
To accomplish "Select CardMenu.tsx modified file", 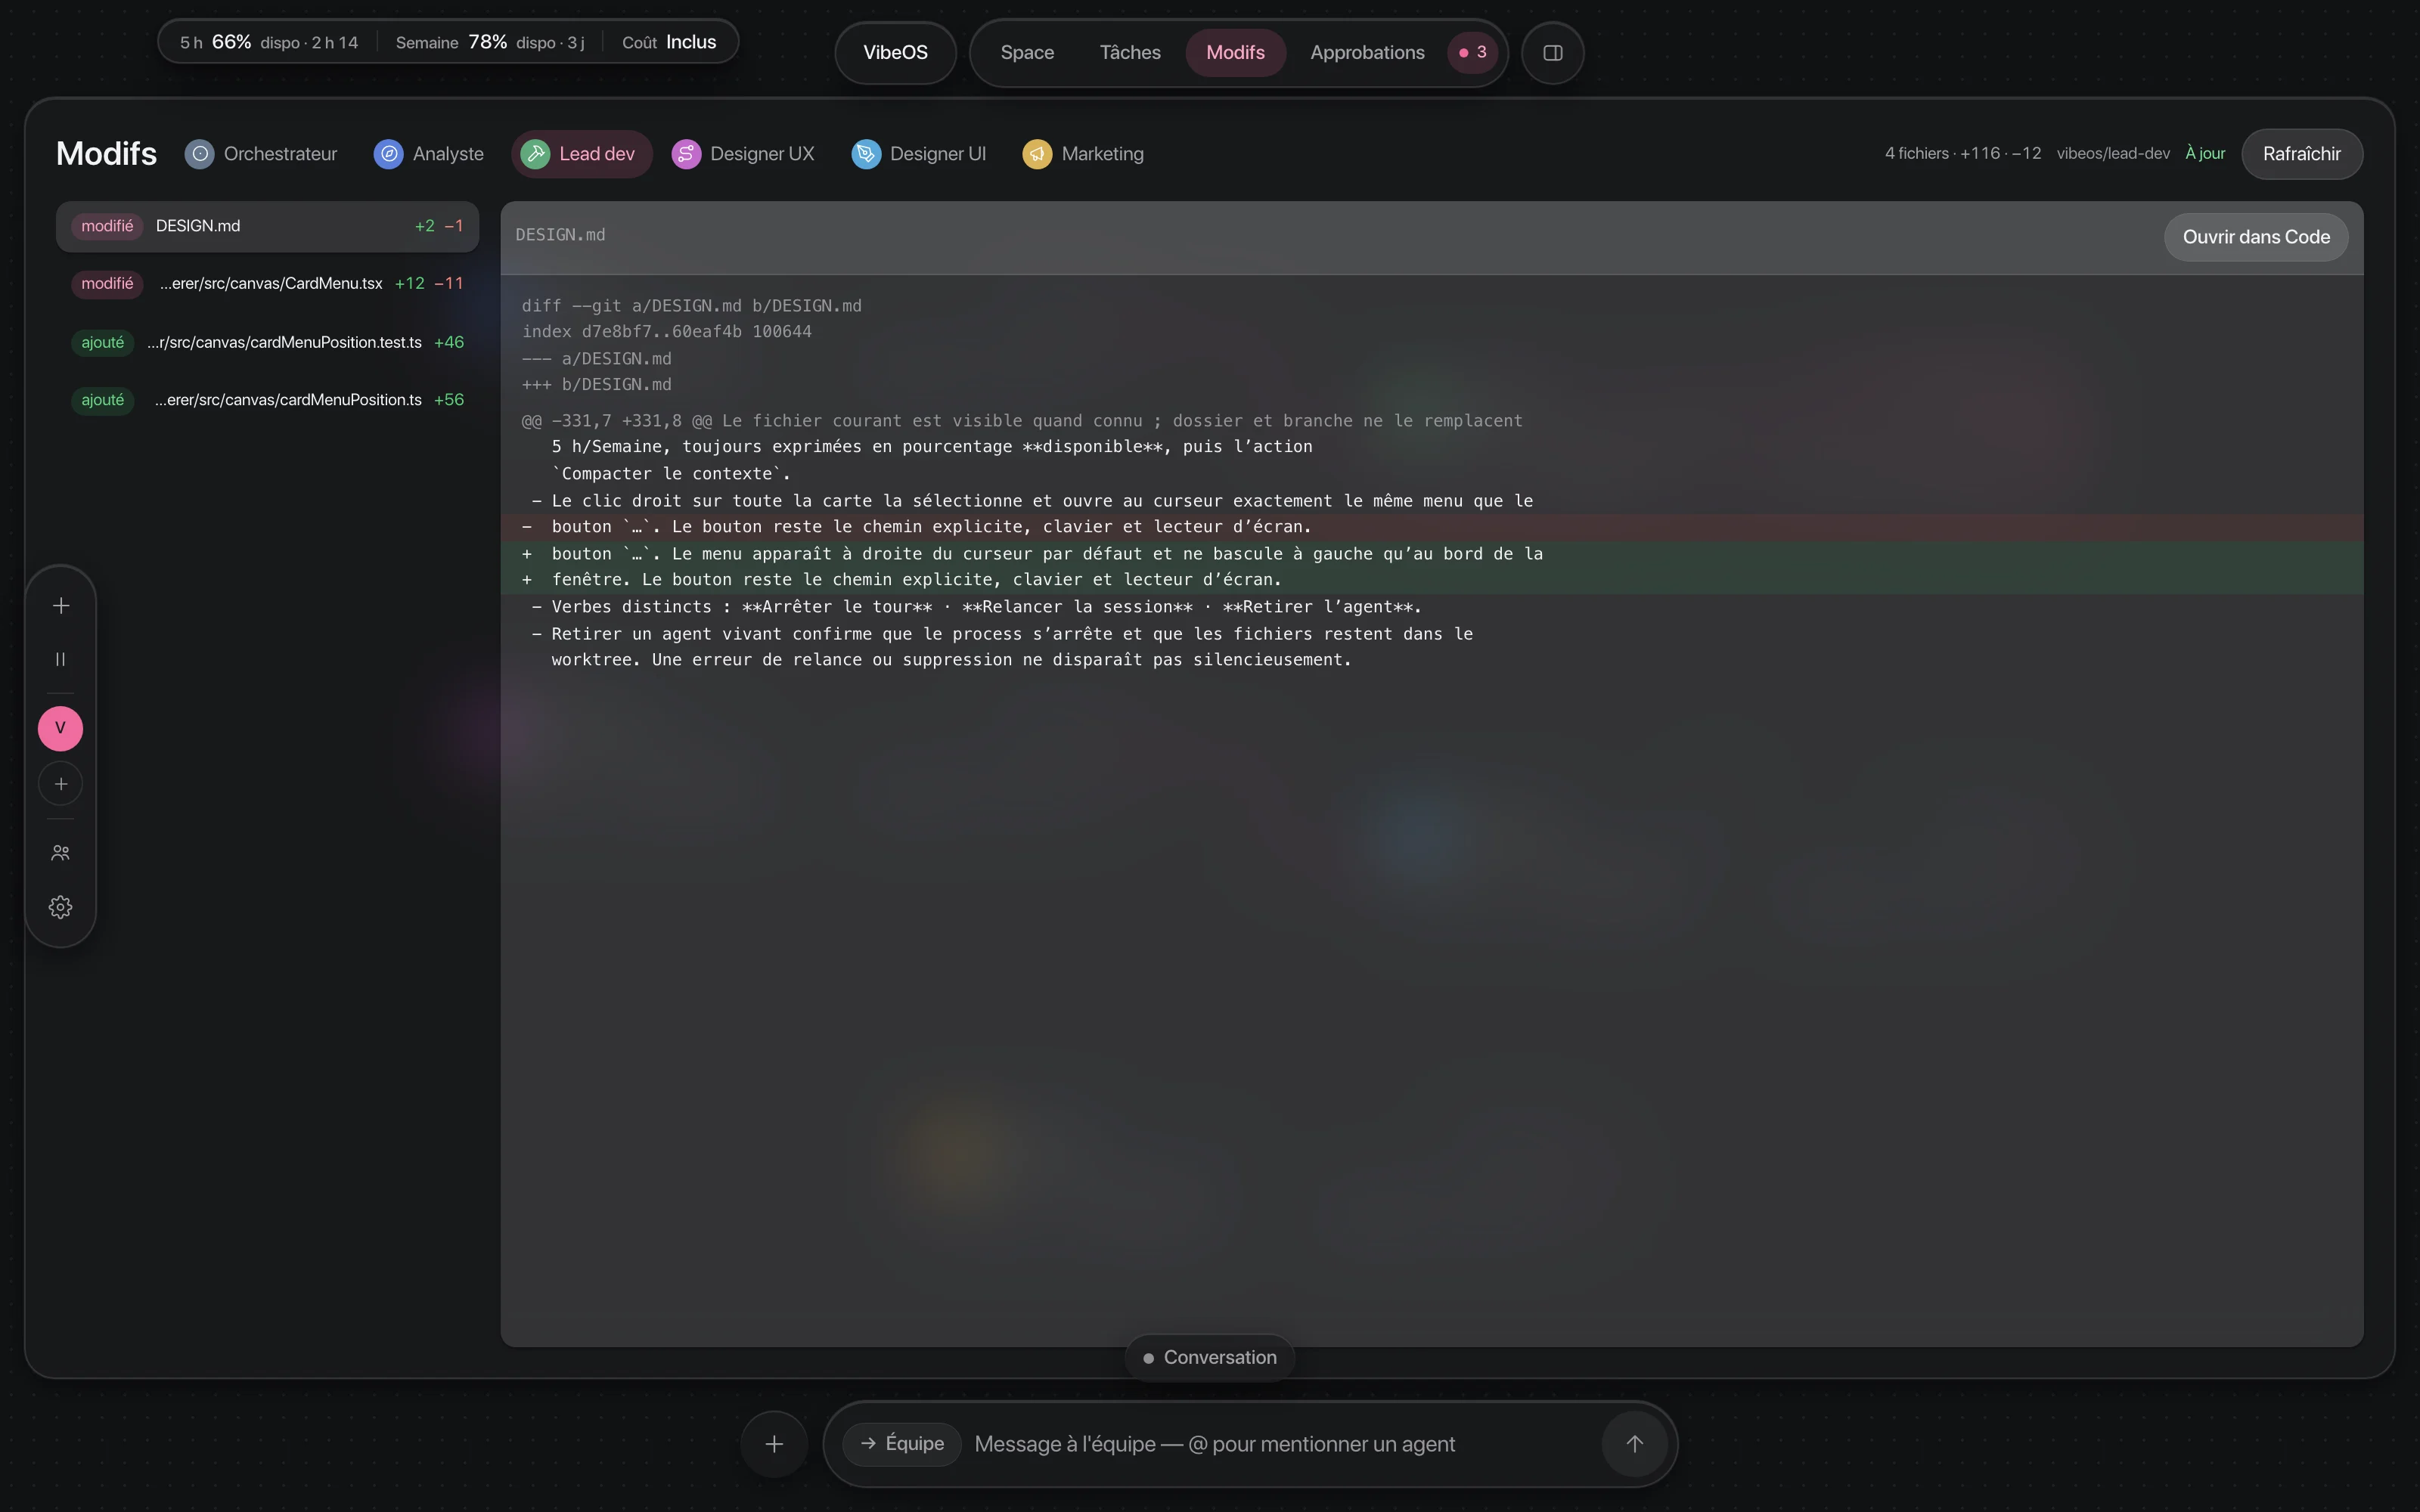I will [267, 284].
